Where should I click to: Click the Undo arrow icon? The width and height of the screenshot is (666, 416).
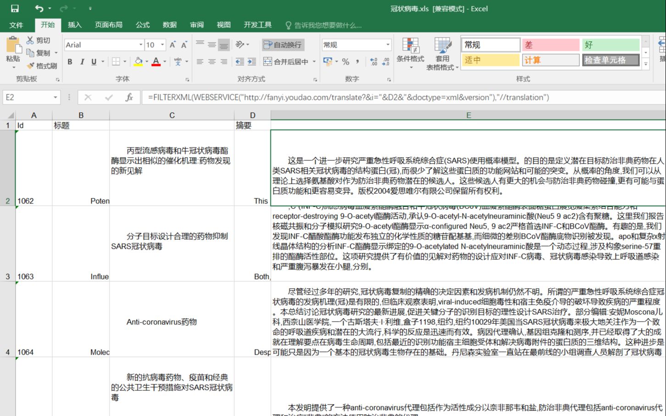click(x=39, y=8)
